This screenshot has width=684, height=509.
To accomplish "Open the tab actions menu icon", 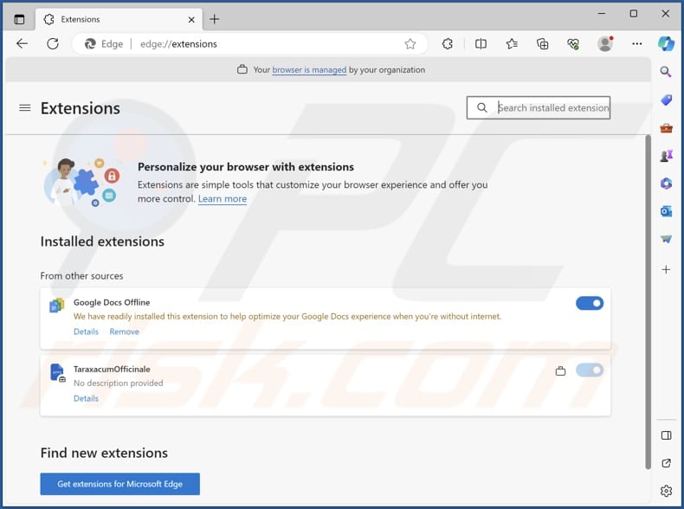I will point(19,19).
